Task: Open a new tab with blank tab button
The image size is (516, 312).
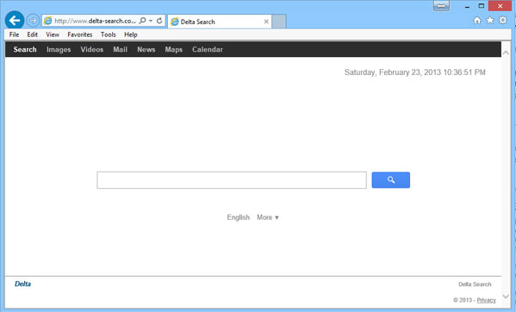Action: [x=279, y=22]
